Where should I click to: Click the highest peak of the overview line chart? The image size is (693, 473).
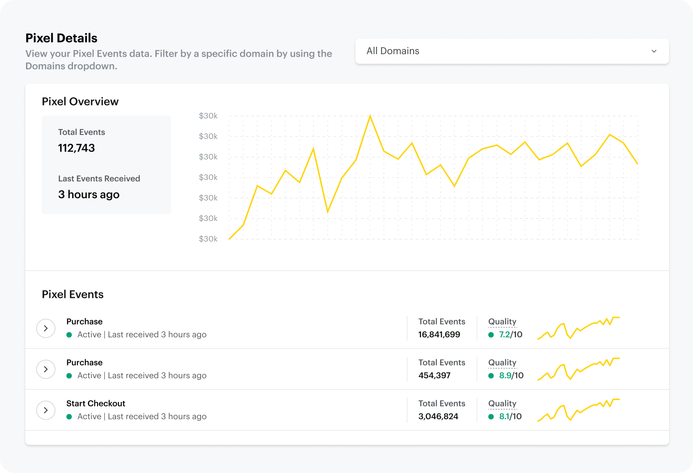pyautogui.click(x=370, y=116)
